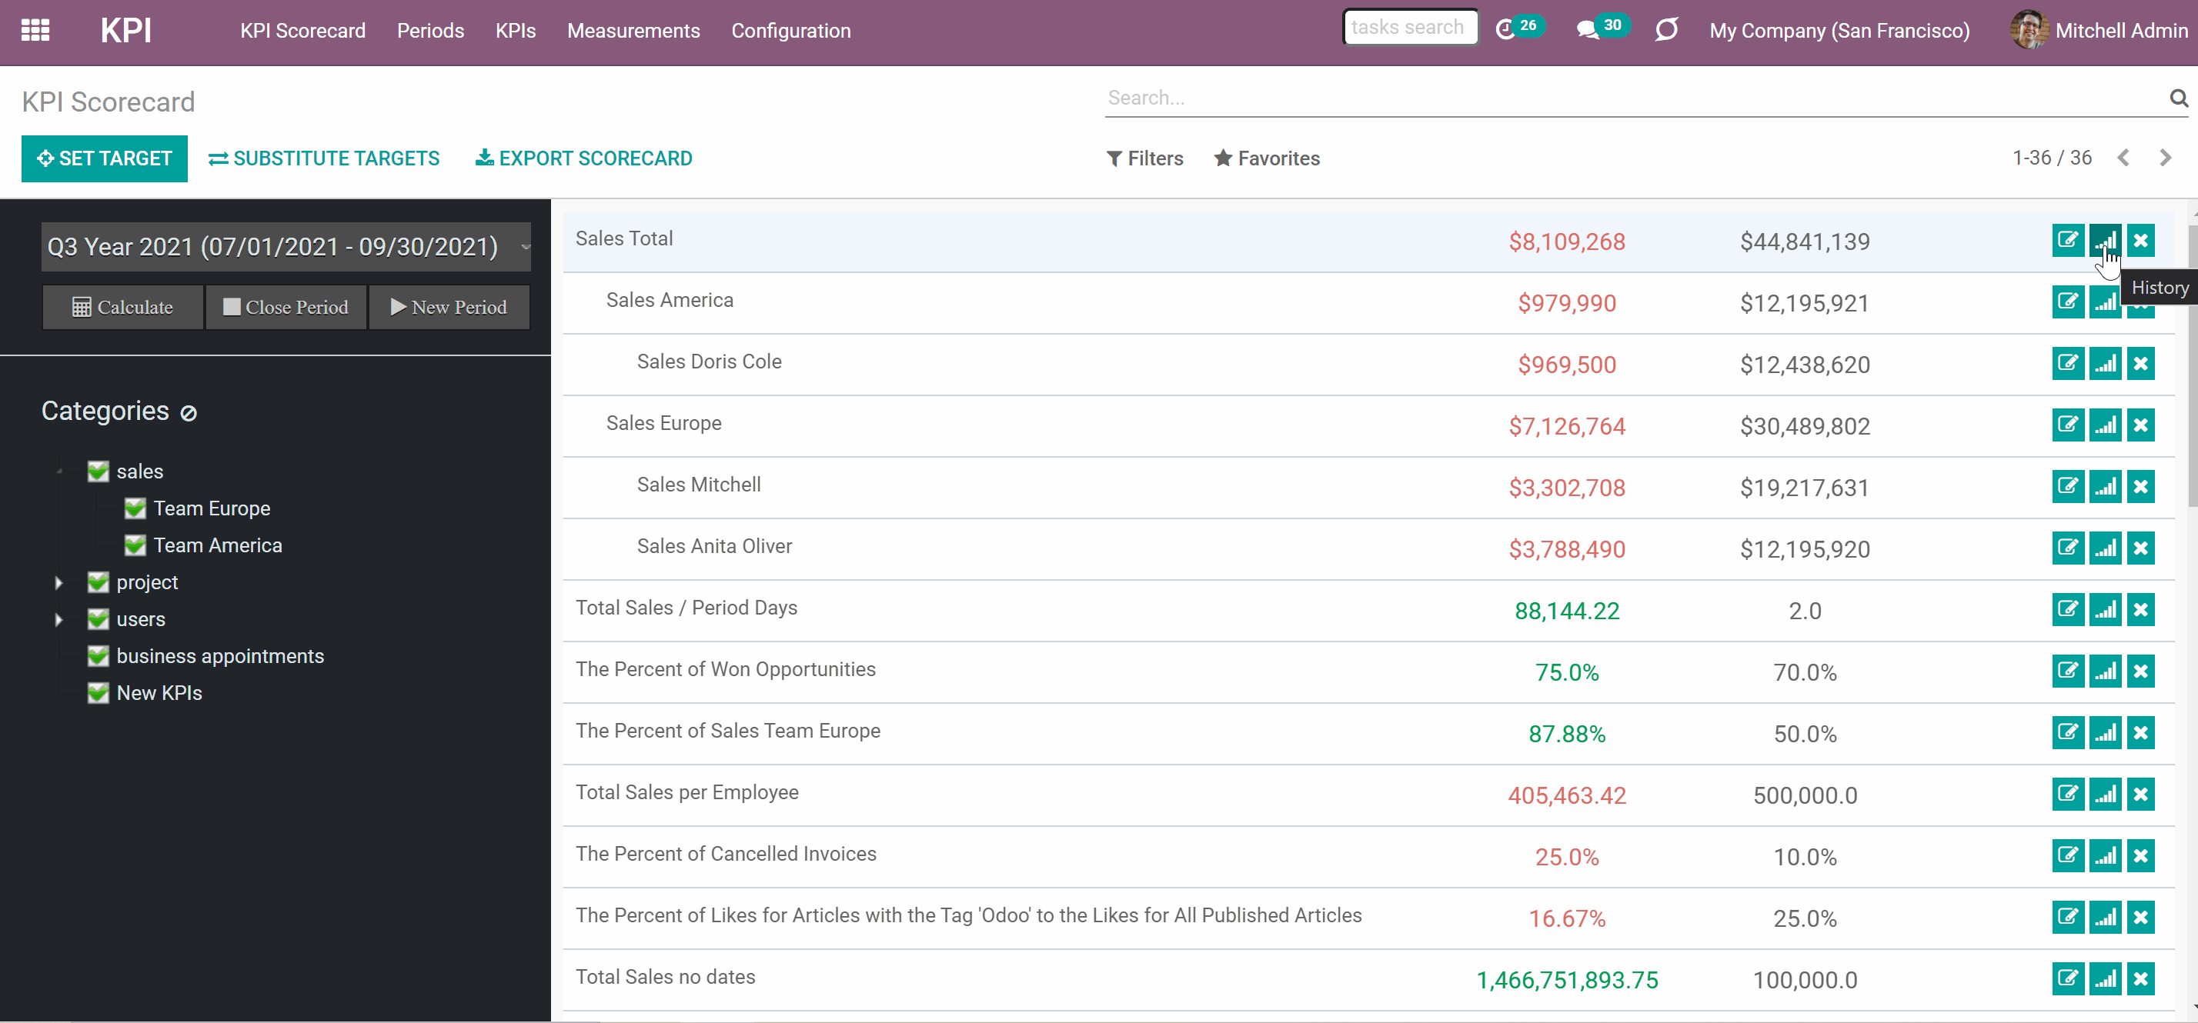Open the Q3 Year 2021 period dropdown
This screenshot has height=1023, width=2198.
[x=286, y=247]
